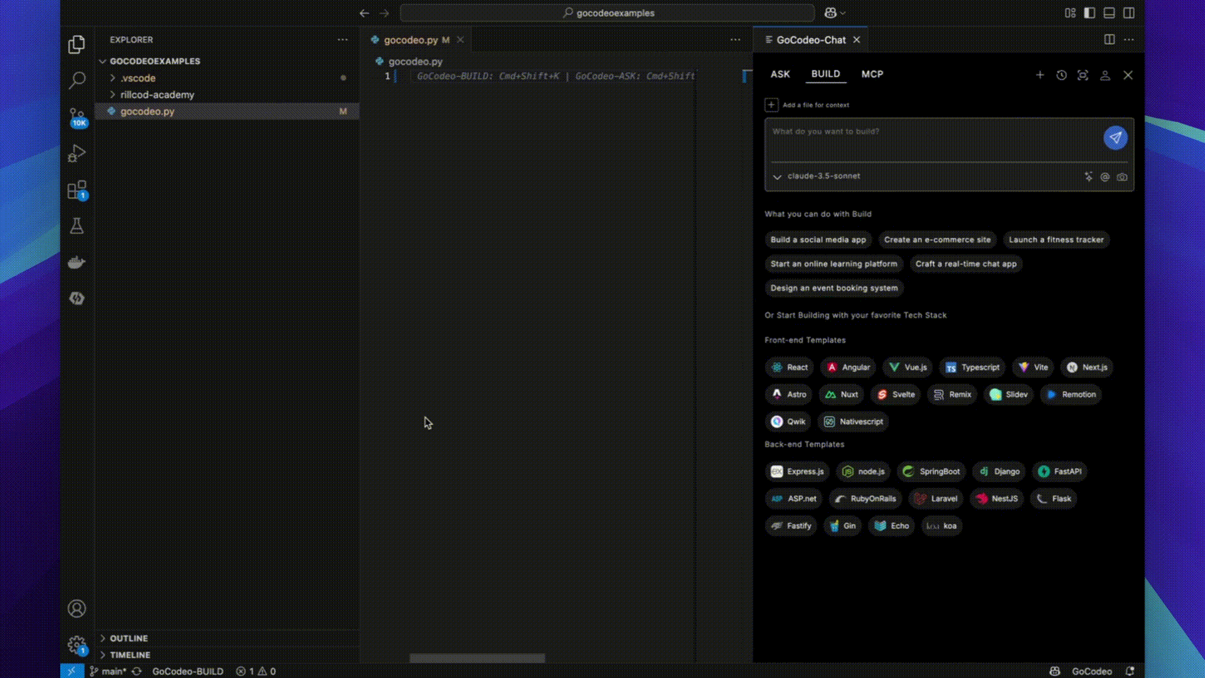Switch to the BUILD tab
1205x678 pixels.
[825, 74]
